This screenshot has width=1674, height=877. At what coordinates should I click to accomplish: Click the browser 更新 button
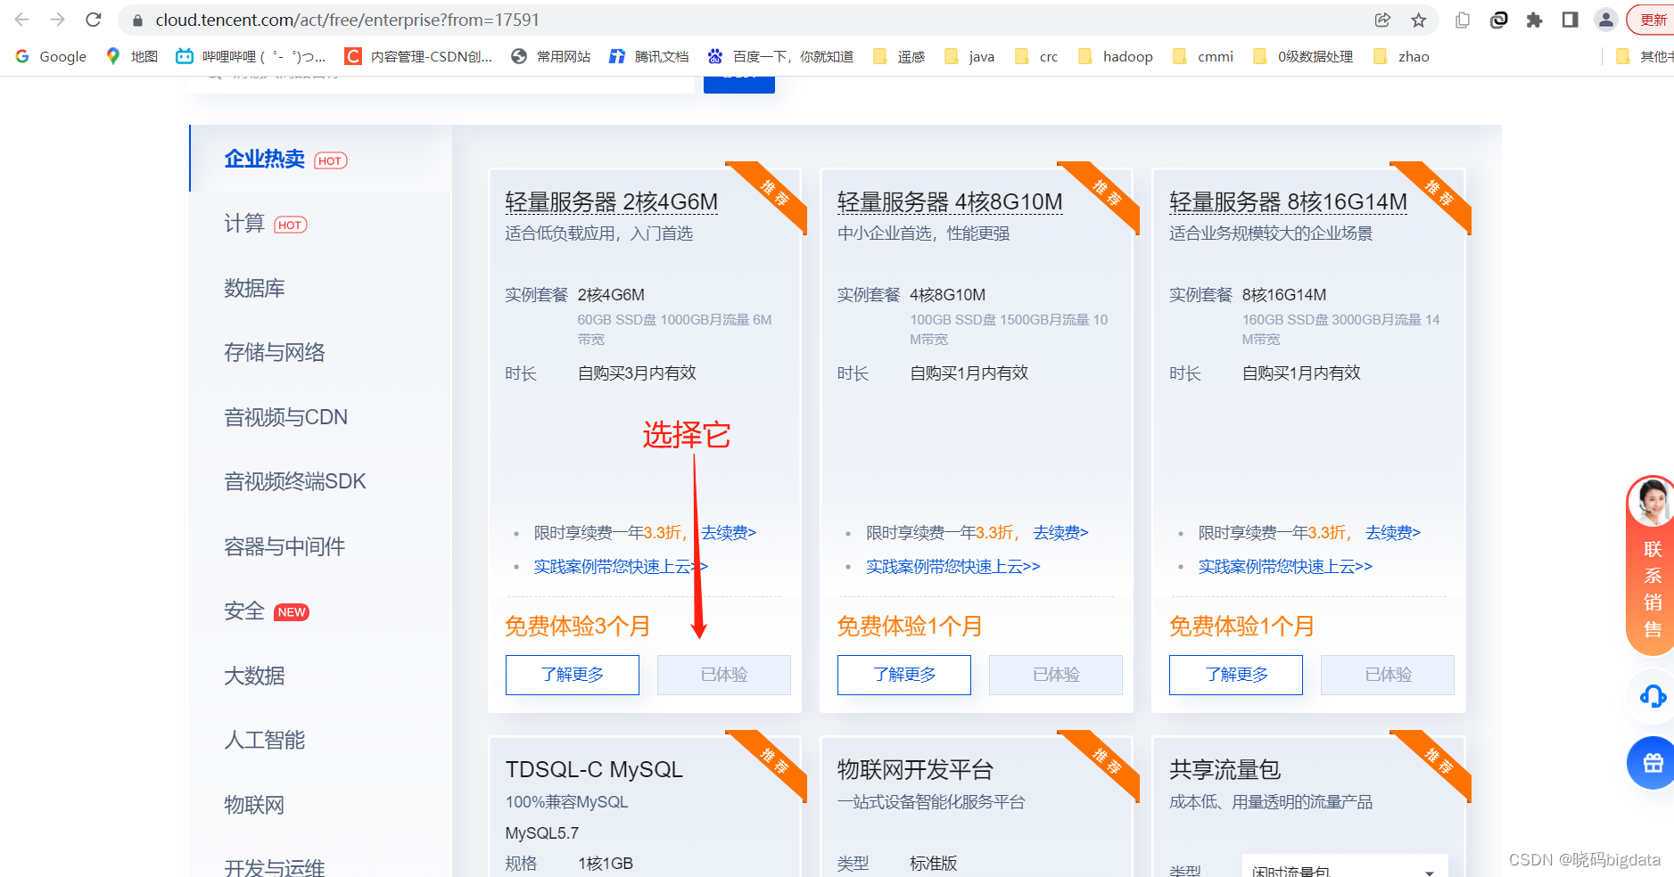[1651, 20]
